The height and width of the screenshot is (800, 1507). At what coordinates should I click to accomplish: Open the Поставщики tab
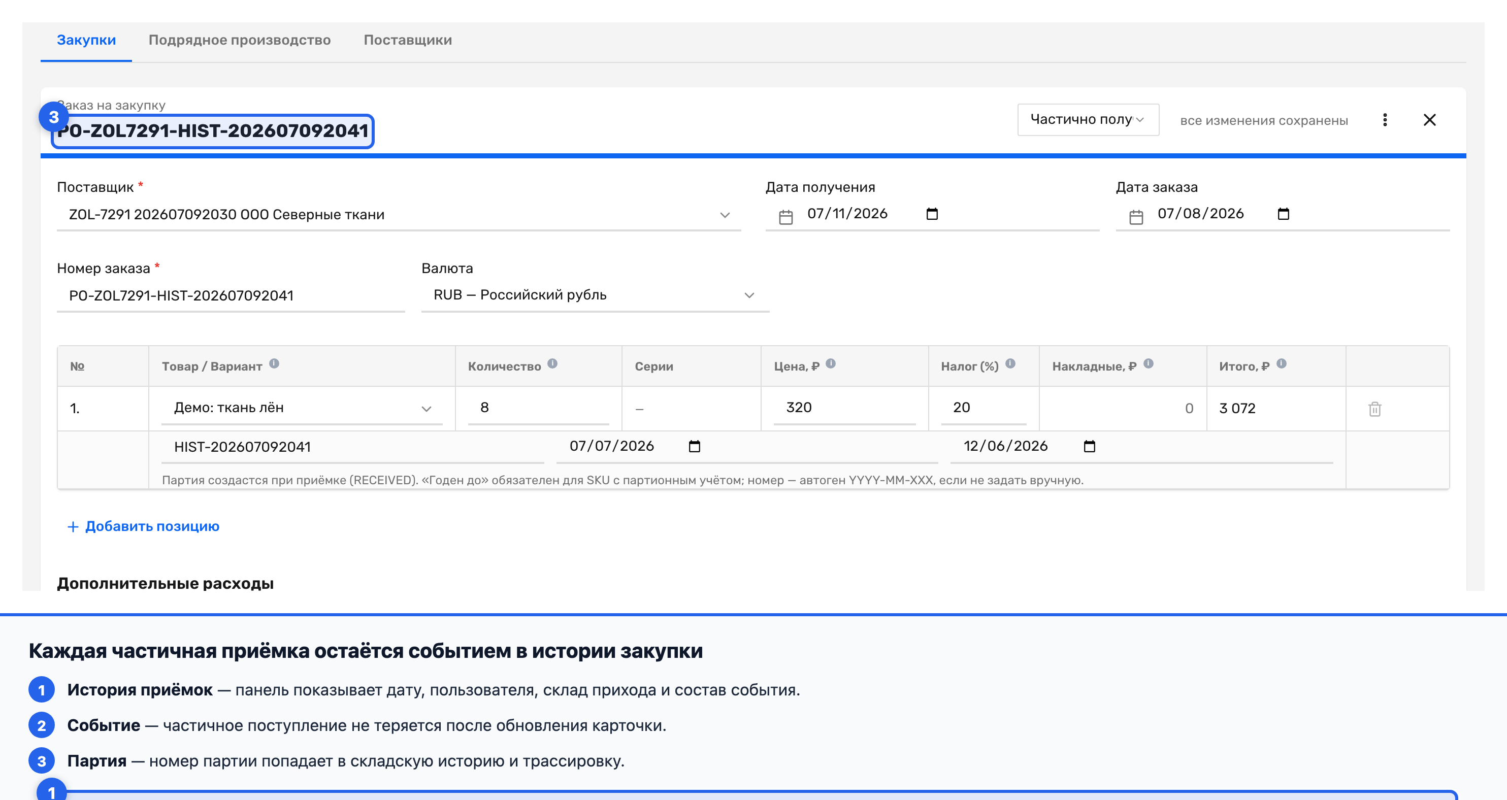[408, 40]
